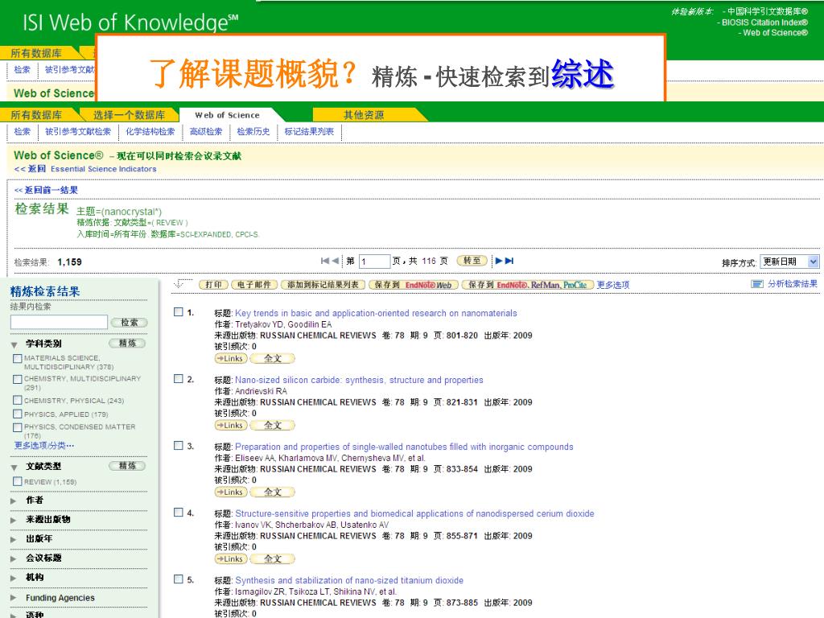Open 检索历史 menu item
The image size is (824, 618).
[253, 131]
